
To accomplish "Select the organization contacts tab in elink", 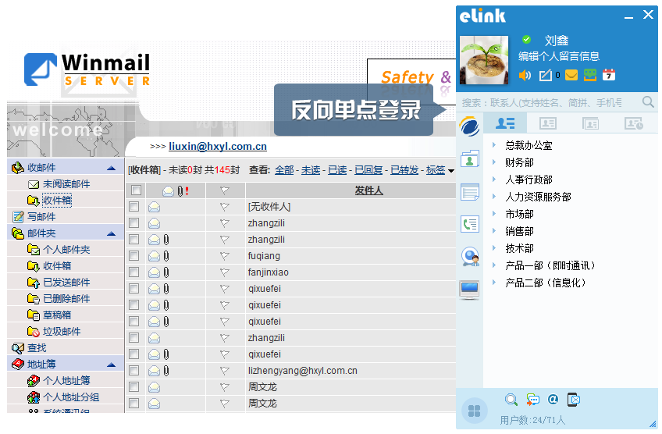I will coord(505,123).
